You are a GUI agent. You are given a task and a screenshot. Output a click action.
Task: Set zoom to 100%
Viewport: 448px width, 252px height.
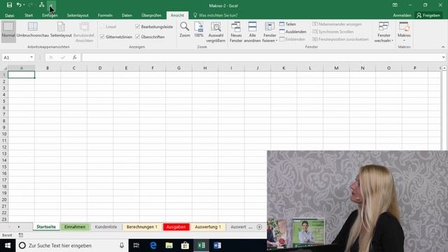(x=199, y=29)
